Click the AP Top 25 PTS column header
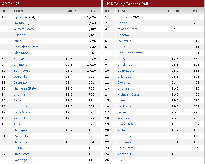Image resolution: width=205 pixels, height=164 pixels. click(91, 11)
